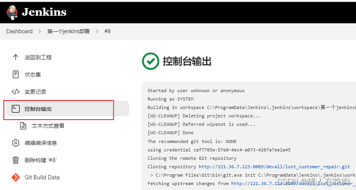This screenshot has width=356, height=190.
Task: Click the code brackets icon for 变更记录
Action: coord(16,92)
